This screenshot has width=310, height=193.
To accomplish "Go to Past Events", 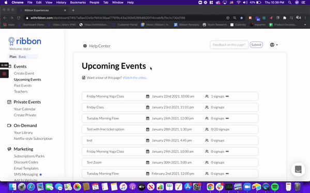I will click(23, 85).
